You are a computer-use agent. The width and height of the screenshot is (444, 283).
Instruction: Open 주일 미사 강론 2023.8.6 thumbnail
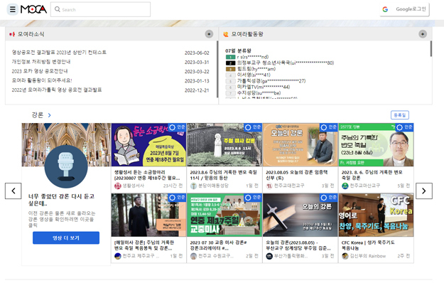(x=224, y=145)
